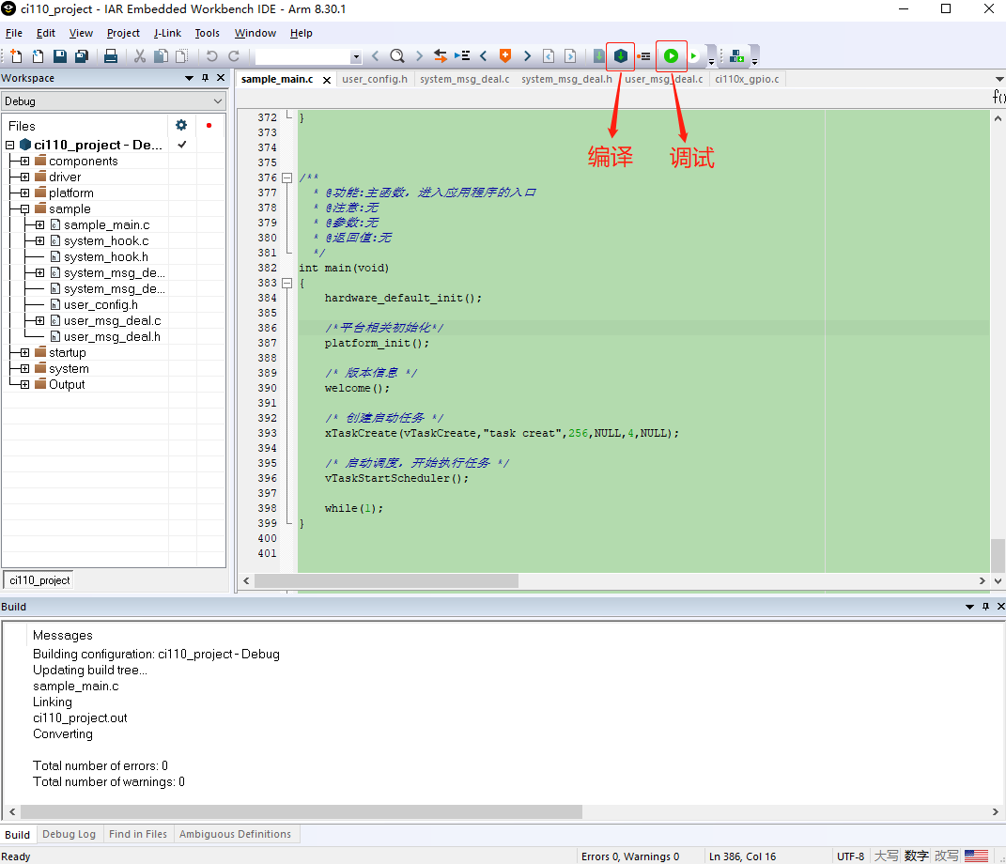Print the current document
The width and height of the screenshot is (1006, 864).
point(110,56)
